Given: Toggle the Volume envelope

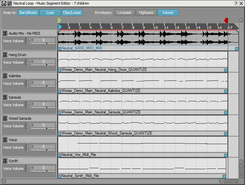Looking at the screenshot, I should pos(168,13).
